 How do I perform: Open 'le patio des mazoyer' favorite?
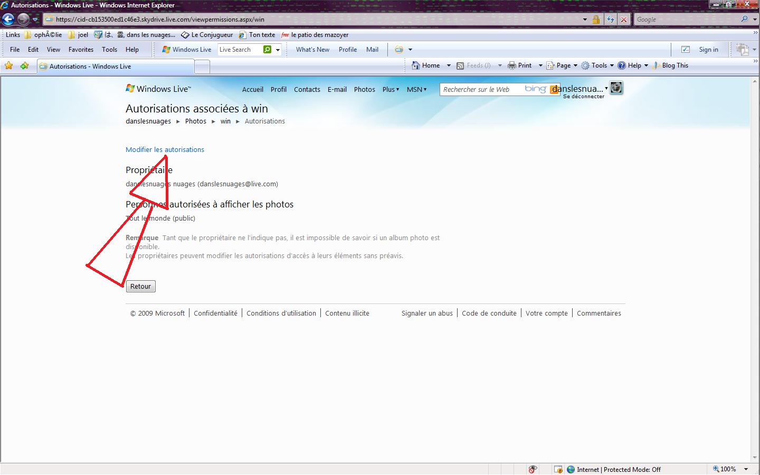315,35
